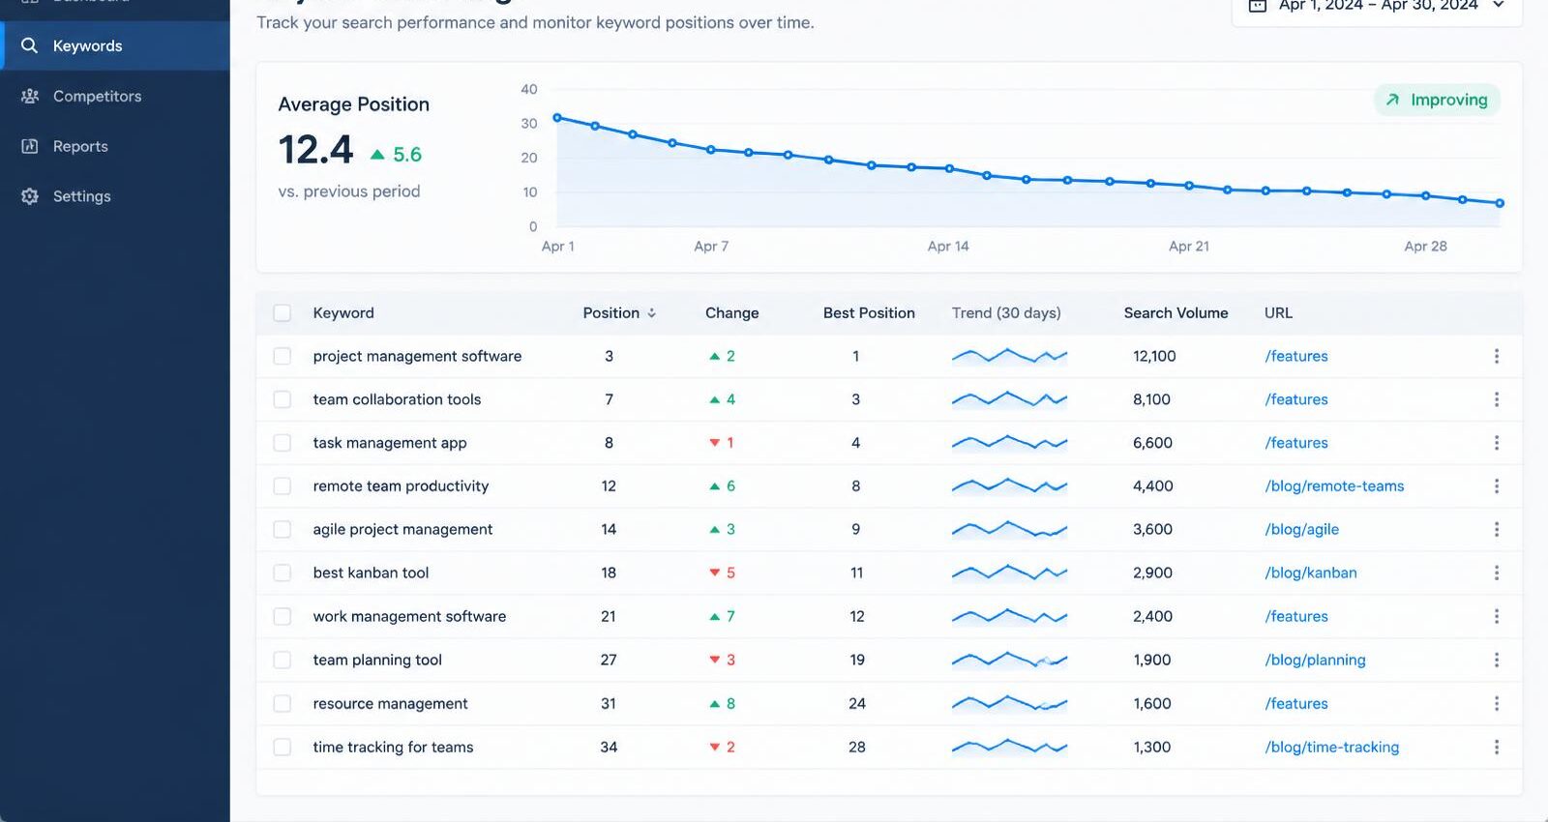Open three-dot menu for time tracking for teams

pyautogui.click(x=1496, y=747)
